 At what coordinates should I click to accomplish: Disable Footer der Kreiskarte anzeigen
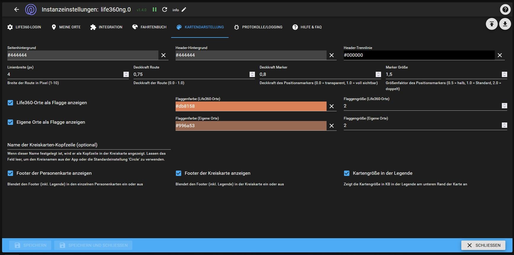click(179, 173)
